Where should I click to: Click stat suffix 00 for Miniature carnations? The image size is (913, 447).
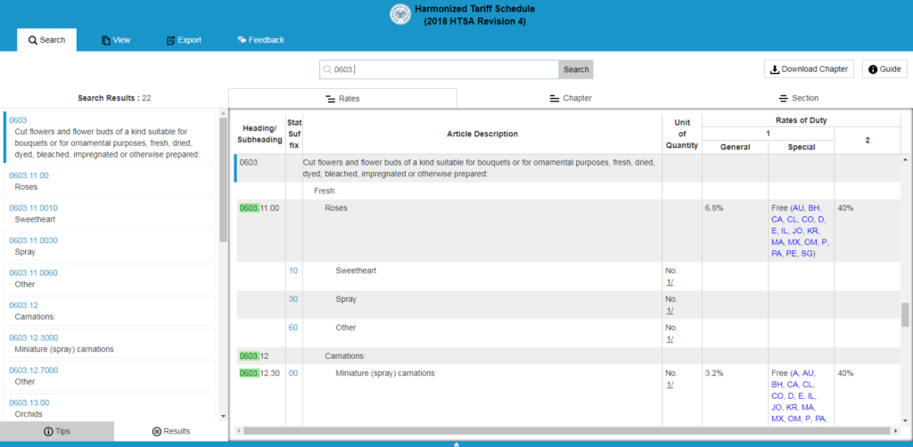tap(293, 373)
